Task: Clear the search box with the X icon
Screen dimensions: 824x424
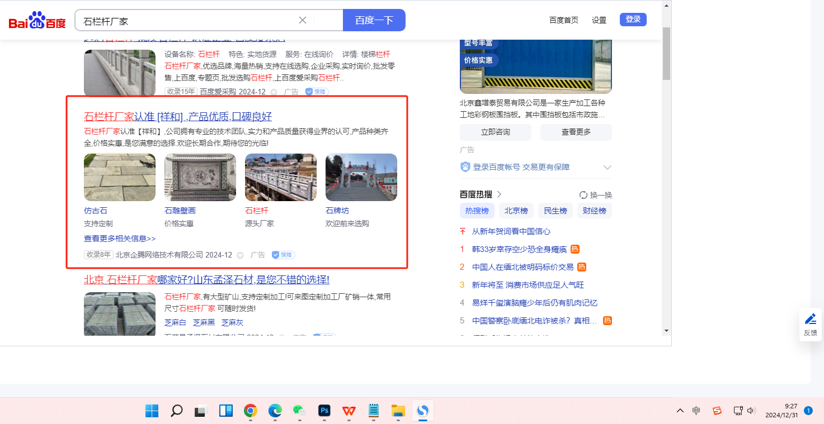Action: tap(303, 20)
